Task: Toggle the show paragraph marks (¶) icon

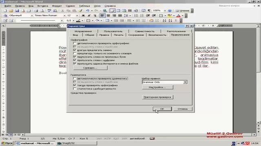Action: coord(149,11)
